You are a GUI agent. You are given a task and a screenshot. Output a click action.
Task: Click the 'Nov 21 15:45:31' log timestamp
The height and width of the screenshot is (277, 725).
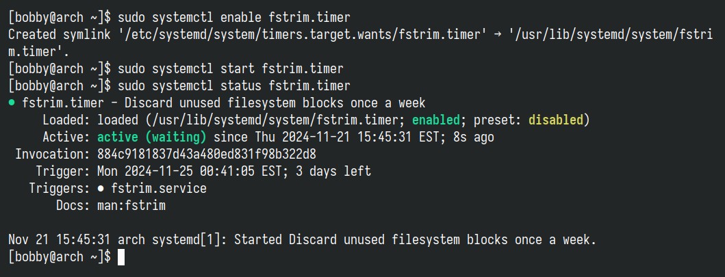[60, 240]
